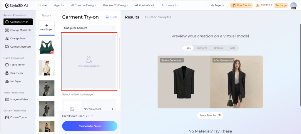Open the Not Selected reference chevron
The height and width of the screenshot is (134, 301).
[x=113, y=109]
